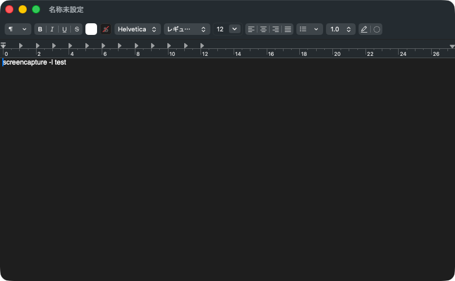Click the left indent marker at ruler 0
The height and width of the screenshot is (281, 455).
pos(3,45)
